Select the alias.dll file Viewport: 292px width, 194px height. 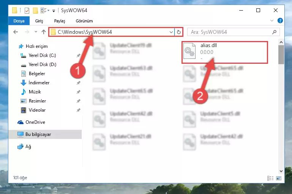coord(225,52)
